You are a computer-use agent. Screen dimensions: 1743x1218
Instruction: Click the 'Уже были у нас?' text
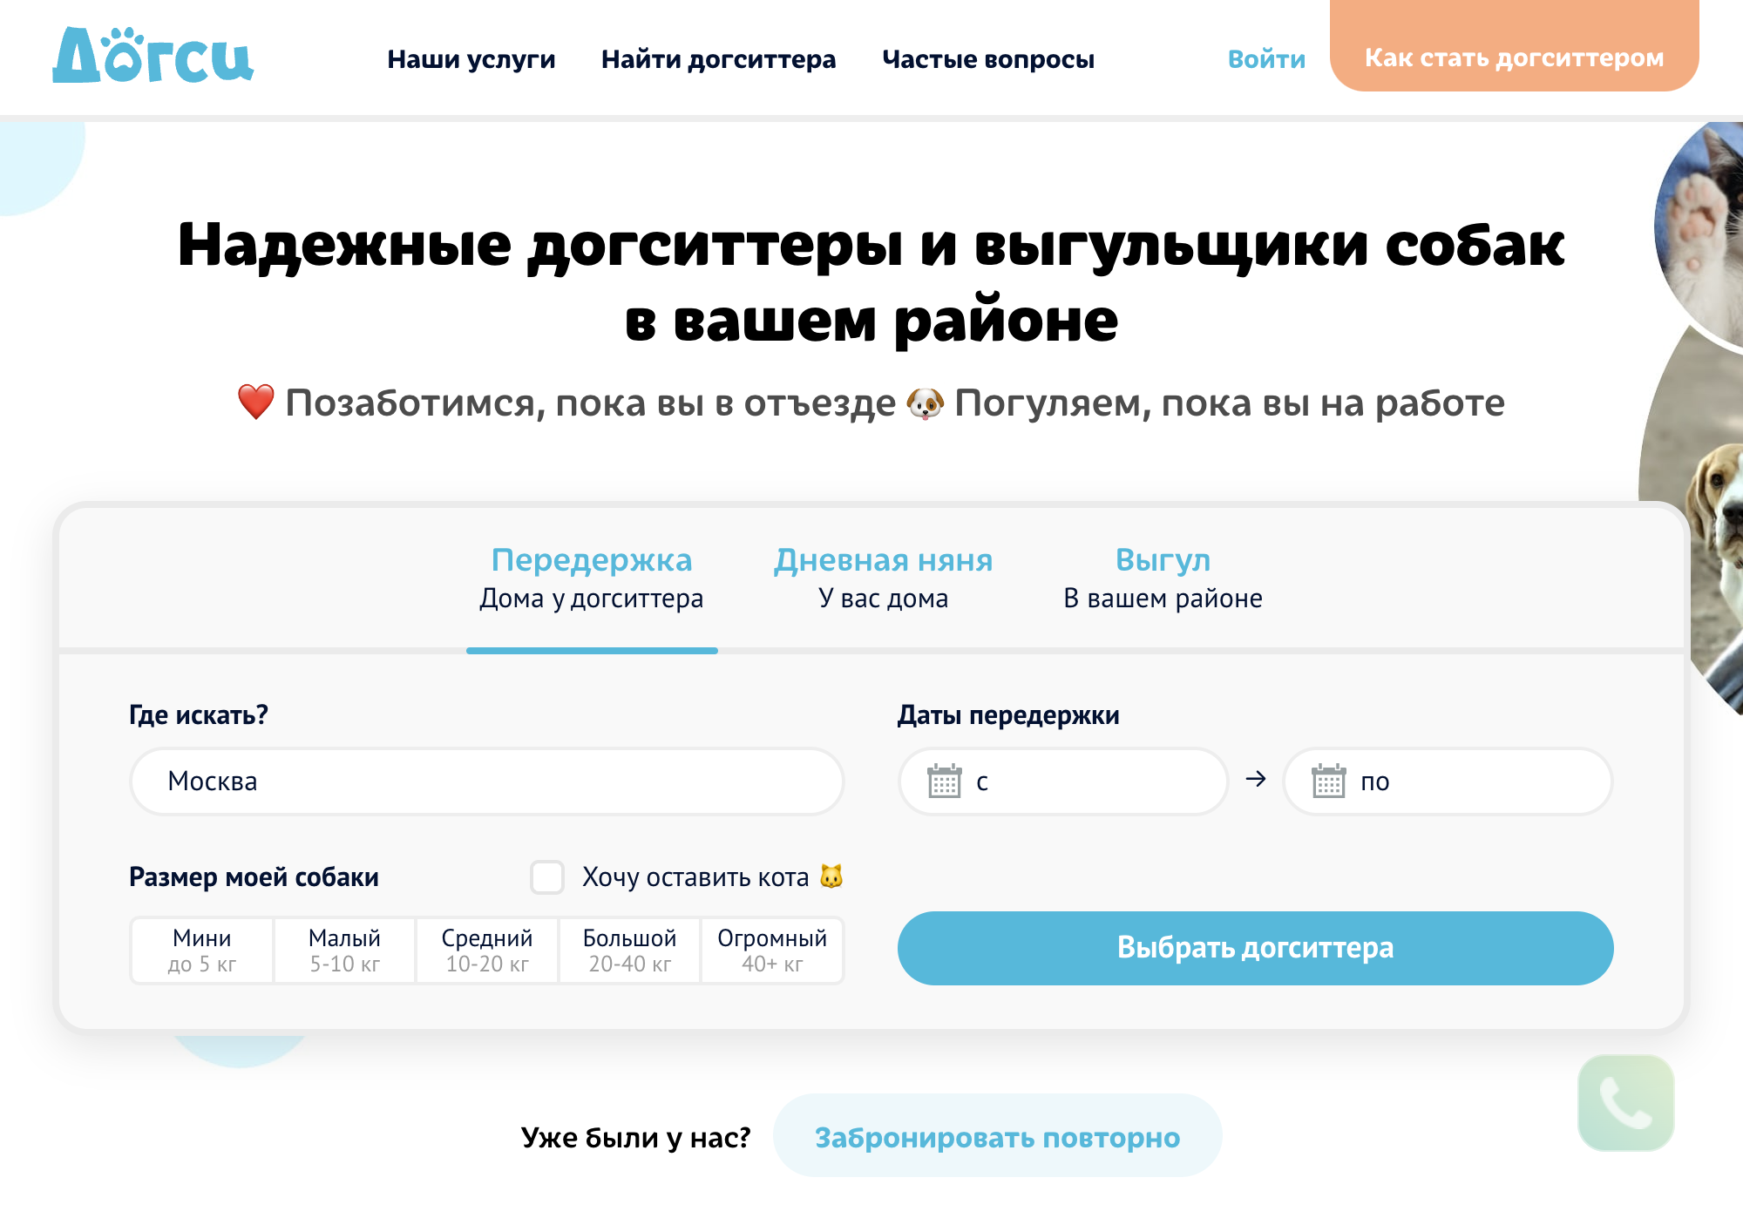(635, 1138)
